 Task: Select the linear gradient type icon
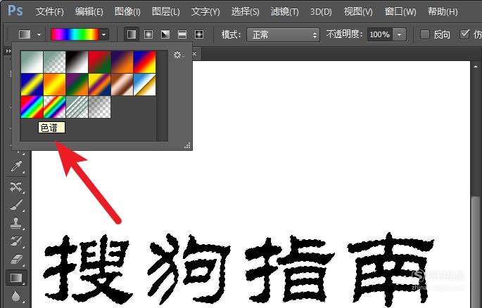tap(132, 34)
